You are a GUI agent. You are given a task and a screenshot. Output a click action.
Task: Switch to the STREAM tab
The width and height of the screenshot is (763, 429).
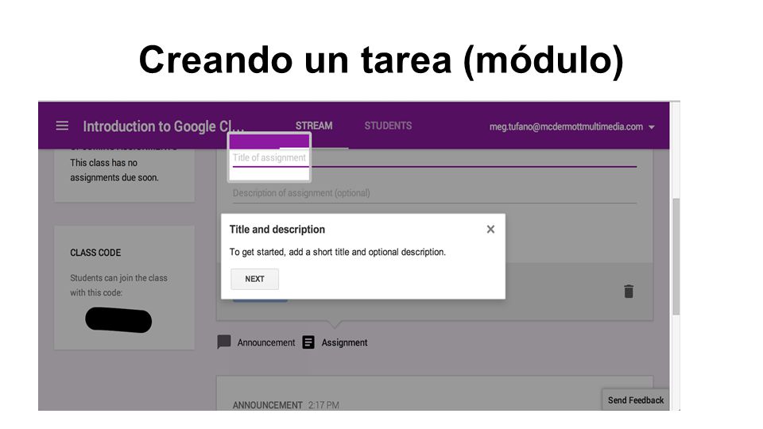(x=314, y=126)
